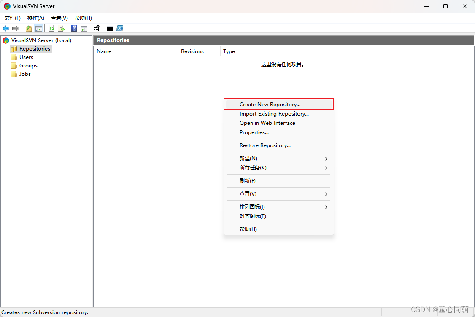Viewport: 475px width, 317px height.
Task: Sort by the Name column header
Action: pyautogui.click(x=136, y=51)
